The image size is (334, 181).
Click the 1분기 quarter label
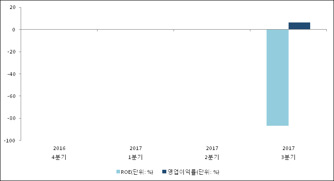(136, 157)
